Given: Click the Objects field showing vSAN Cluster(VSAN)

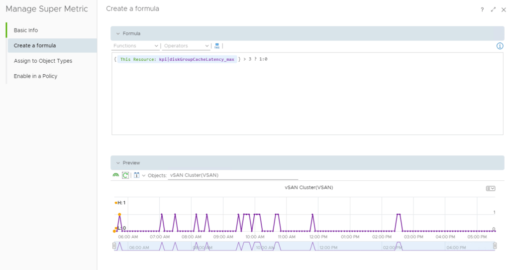Looking at the screenshot, I should pos(233,175).
